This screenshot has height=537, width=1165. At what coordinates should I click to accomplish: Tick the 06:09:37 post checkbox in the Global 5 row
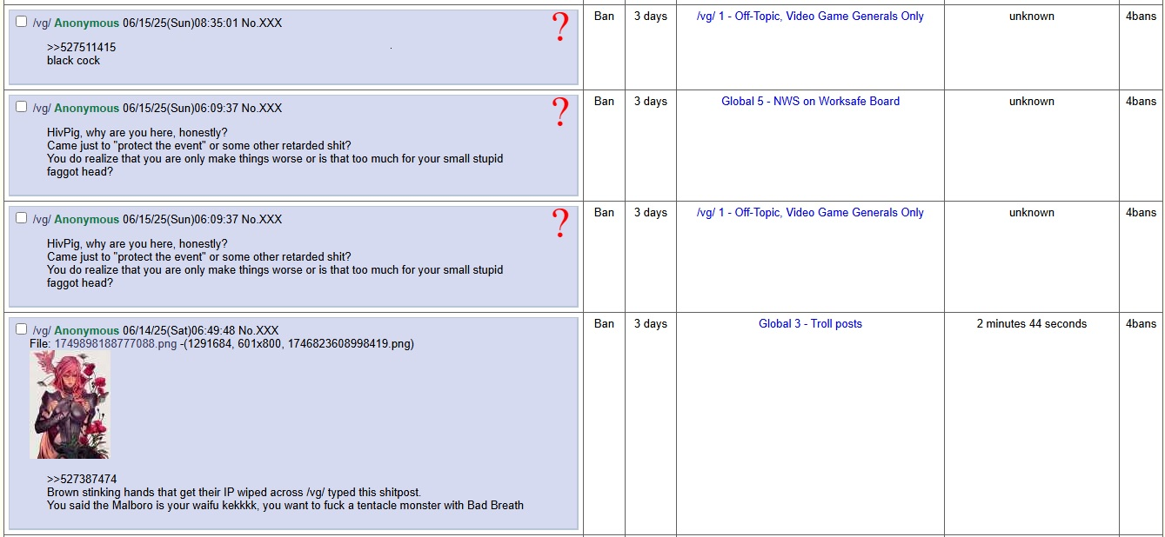point(22,108)
